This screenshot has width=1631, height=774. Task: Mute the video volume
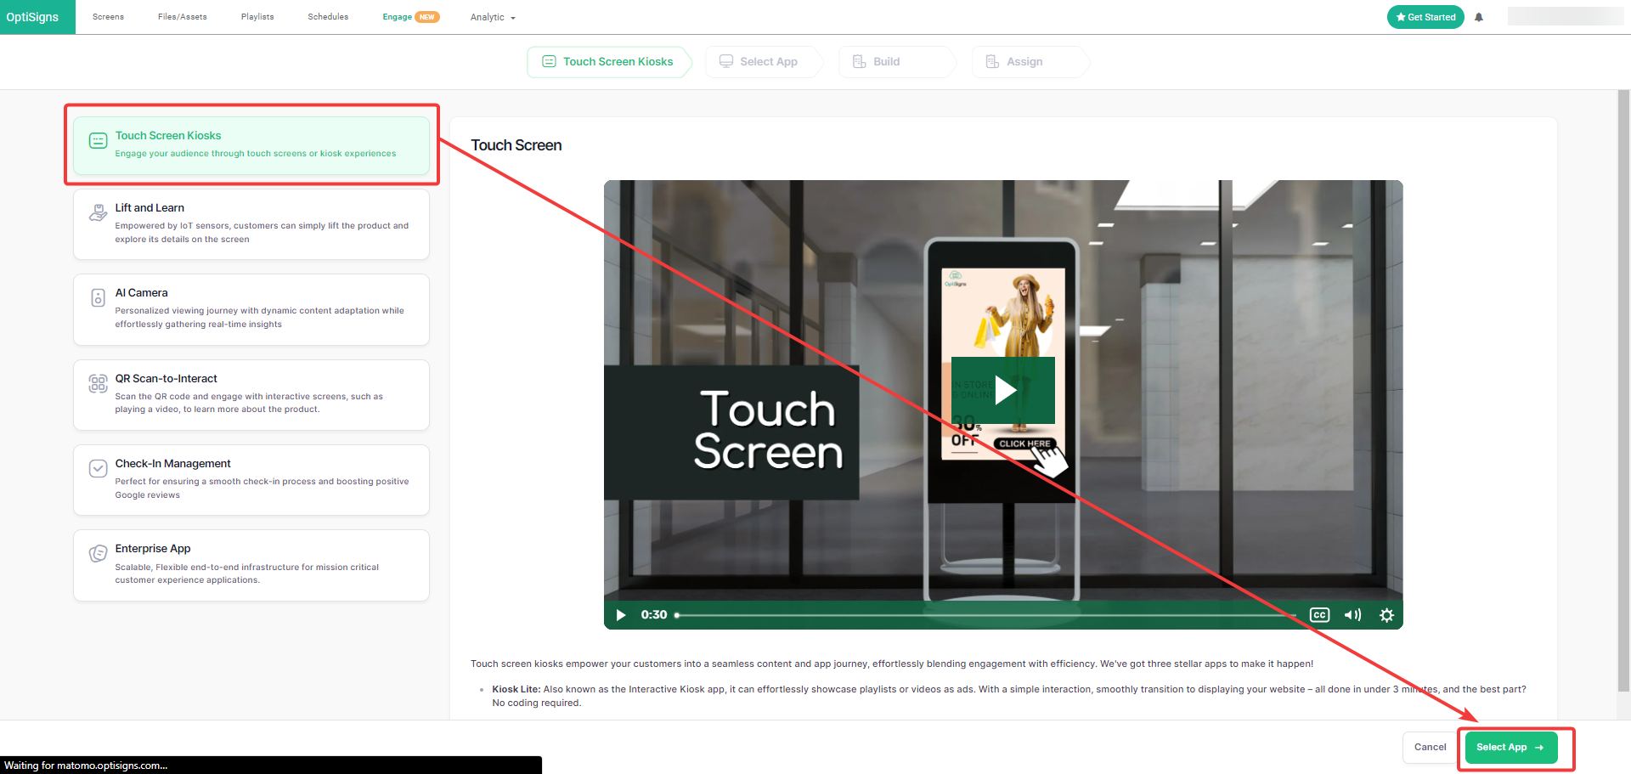tap(1352, 615)
